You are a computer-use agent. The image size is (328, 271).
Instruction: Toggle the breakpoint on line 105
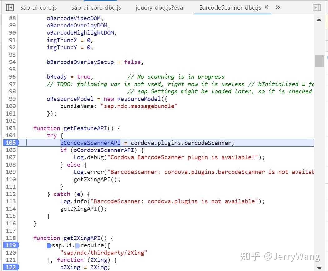coord(11,142)
